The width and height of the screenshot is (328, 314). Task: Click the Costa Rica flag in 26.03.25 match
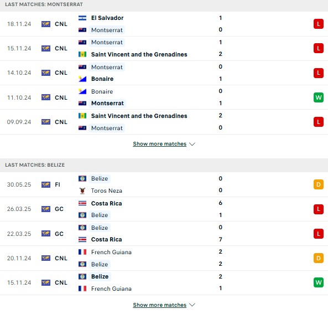pyautogui.click(x=82, y=203)
